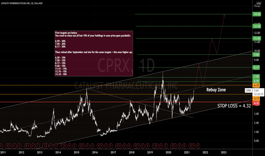Select the 6.59 green price label
The height and width of the screenshot is (156, 265).
tap(256, 81)
